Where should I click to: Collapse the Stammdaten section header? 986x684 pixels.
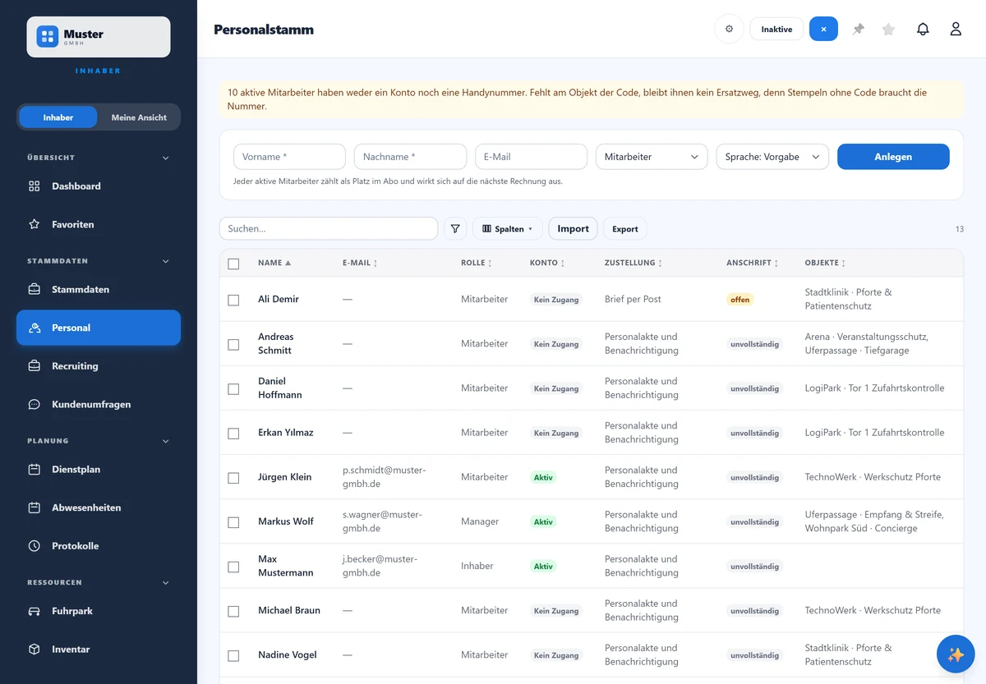tap(99, 261)
